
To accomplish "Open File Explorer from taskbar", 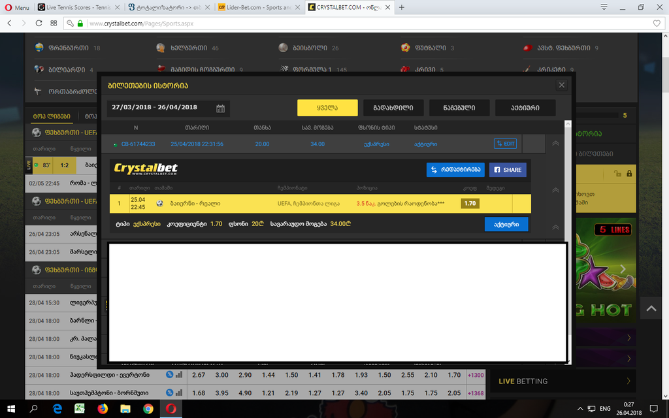I will click(x=125, y=409).
